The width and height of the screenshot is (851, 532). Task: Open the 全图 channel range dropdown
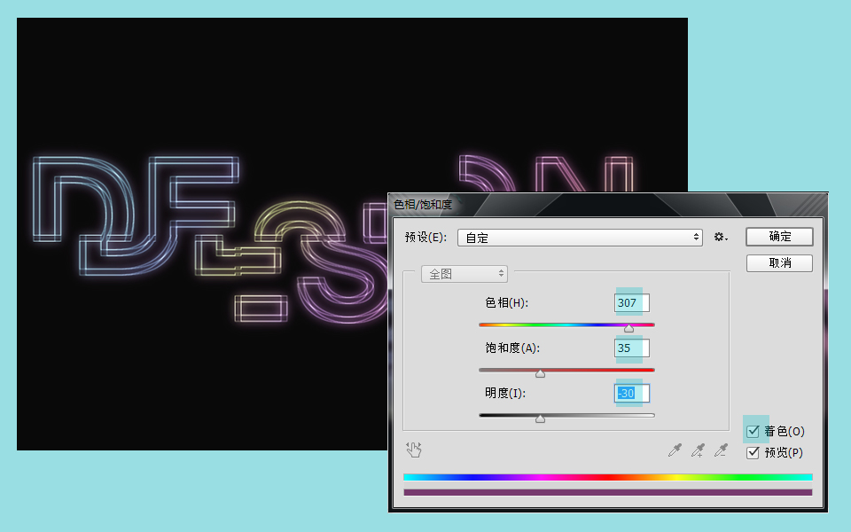pyautogui.click(x=465, y=274)
